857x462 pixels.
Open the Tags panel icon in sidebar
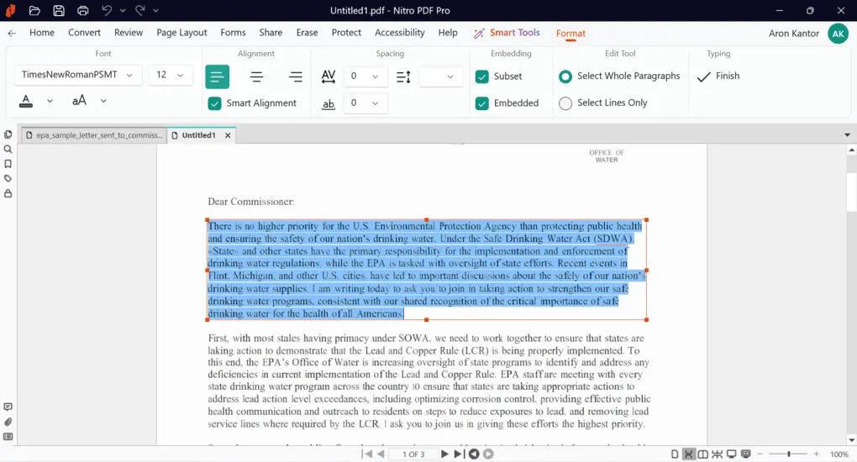(x=8, y=179)
